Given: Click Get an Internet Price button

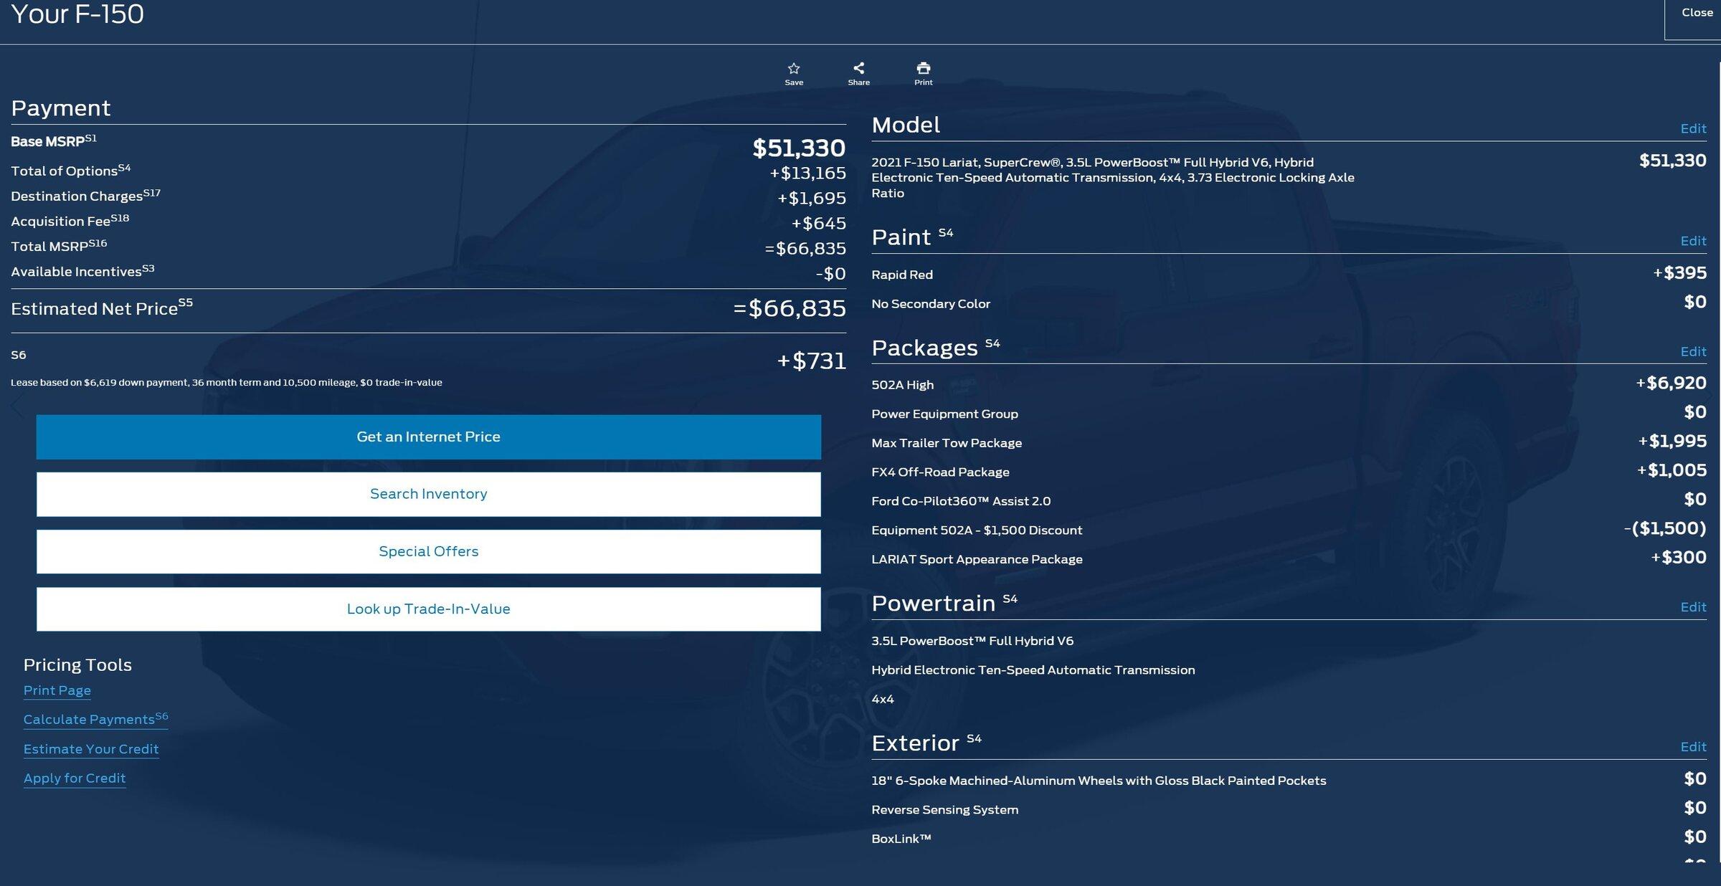Looking at the screenshot, I should pyautogui.click(x=429, y=437).
